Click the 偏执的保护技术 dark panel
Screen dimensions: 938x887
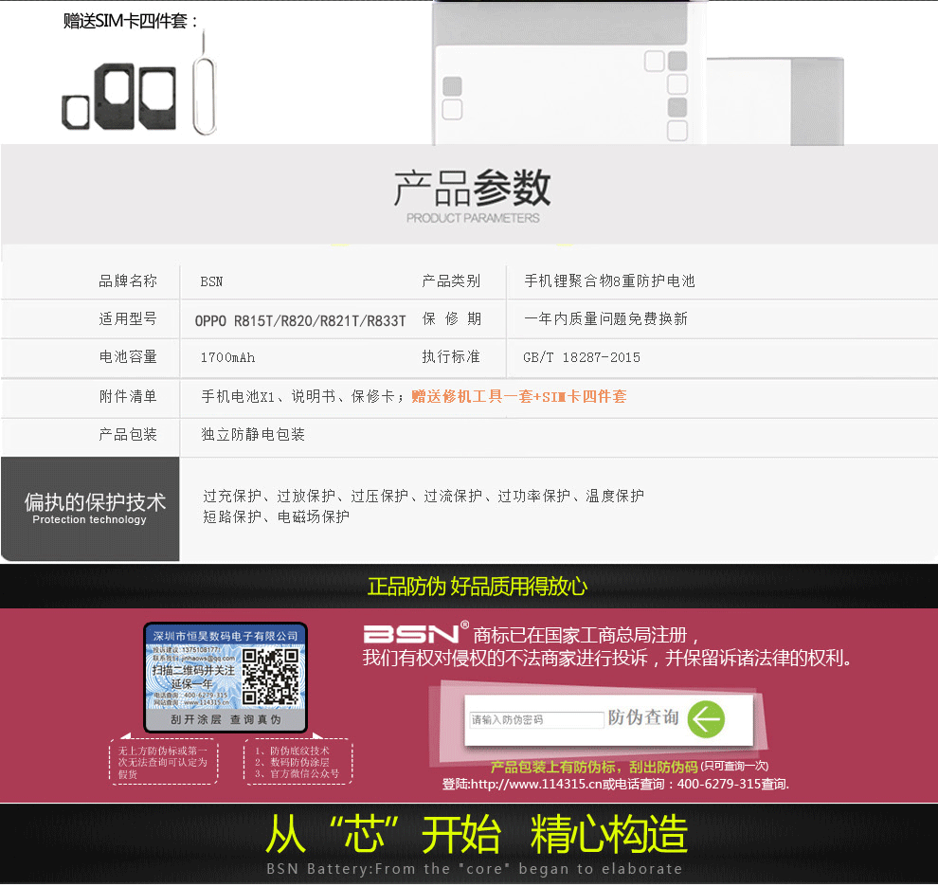tap(90, 509)
